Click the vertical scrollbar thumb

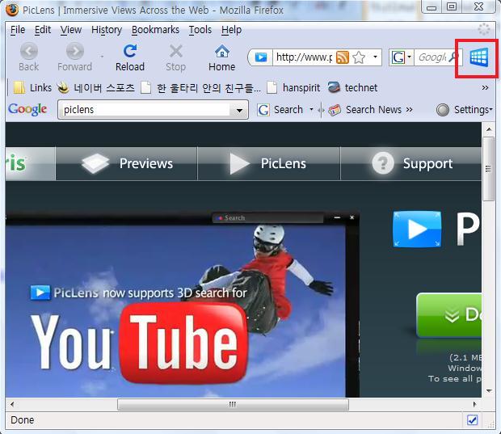coord(489,169)
